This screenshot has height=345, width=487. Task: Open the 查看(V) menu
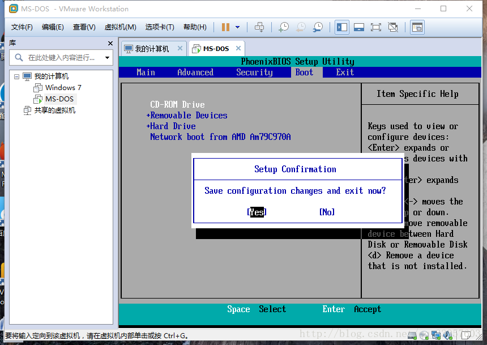(84, 27)
